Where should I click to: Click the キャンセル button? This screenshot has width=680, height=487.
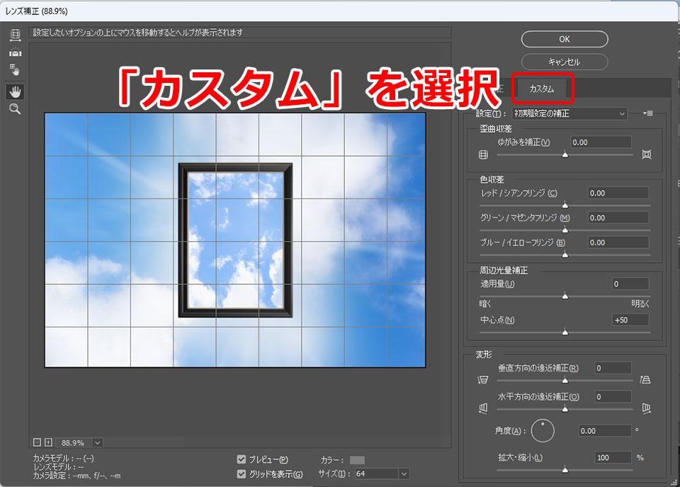click(565, 62)
